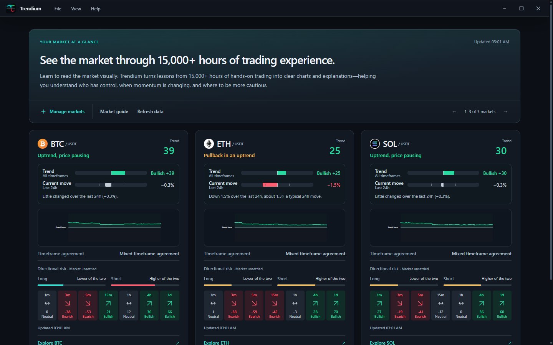Viewport: 553px width, 345px height.
Task: Open the Help menu
Action: [x=96, y=9]
